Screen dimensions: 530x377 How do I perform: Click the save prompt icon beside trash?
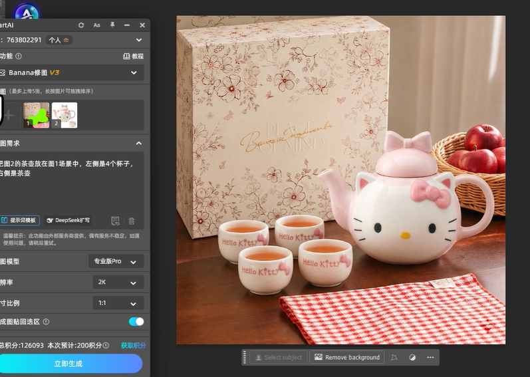coord(115,221)
